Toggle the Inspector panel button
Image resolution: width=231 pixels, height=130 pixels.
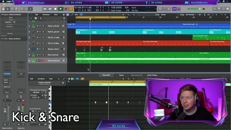tap(8, 9)
